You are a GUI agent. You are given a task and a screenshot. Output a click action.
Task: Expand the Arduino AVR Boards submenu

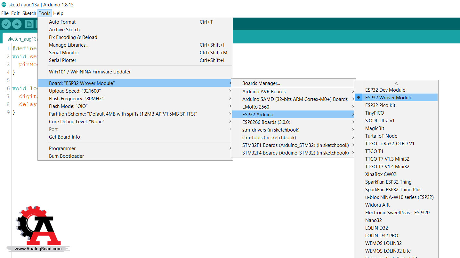(x=293, y=91)
